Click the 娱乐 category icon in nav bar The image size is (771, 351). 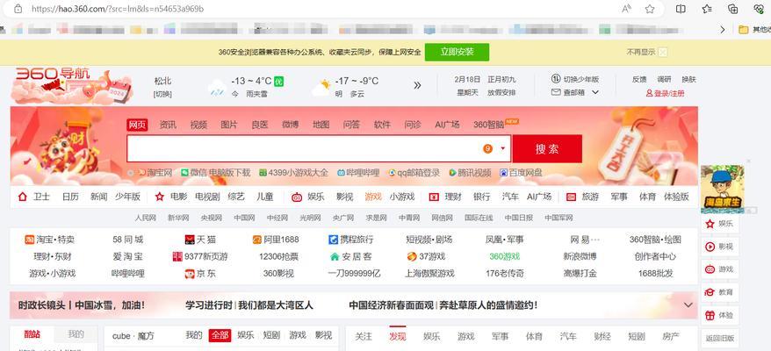click(x=297, y=197)
